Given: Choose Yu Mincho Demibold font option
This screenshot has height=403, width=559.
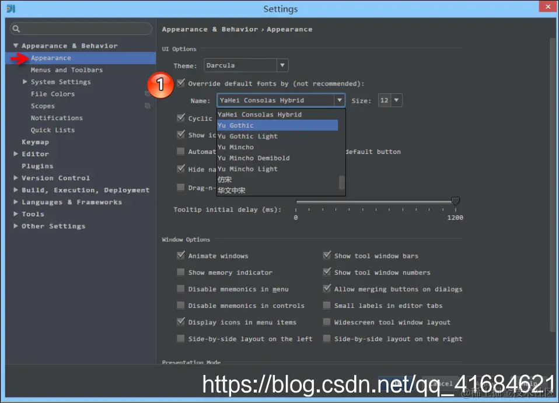Looking at the screenshot, I should click(277, 158).
